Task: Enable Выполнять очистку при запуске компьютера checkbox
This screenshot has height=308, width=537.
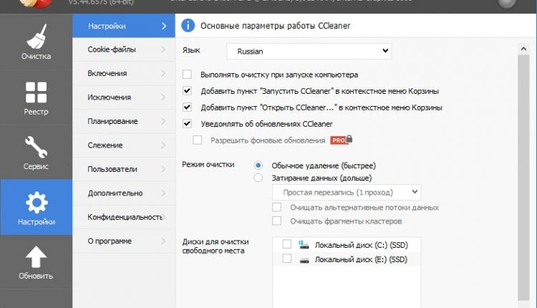Action: 188,74
